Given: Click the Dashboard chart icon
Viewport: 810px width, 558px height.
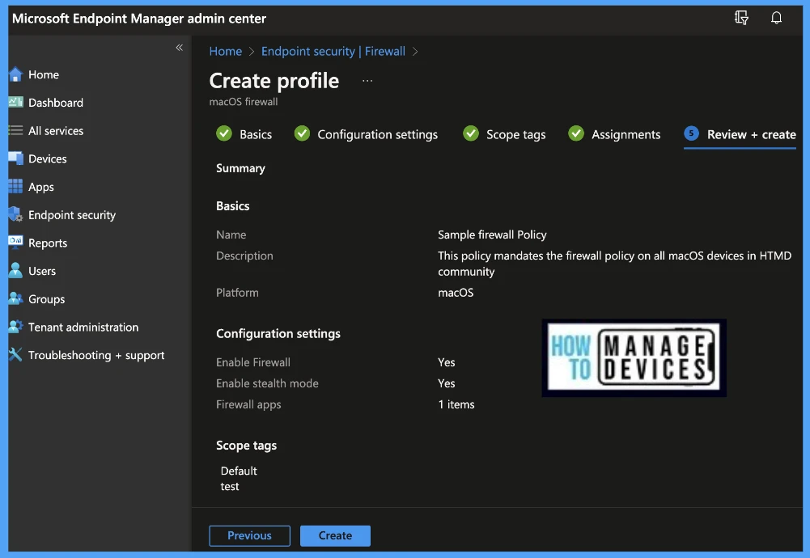Looking at the screenshot, I should point(15,102).
